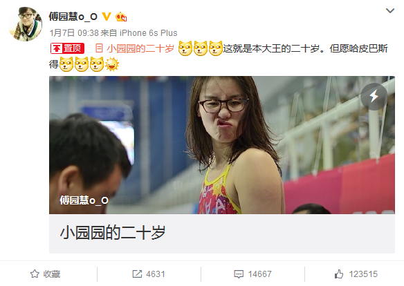Open the 小园园的二十岁 article link

click(x=140, y=48)
